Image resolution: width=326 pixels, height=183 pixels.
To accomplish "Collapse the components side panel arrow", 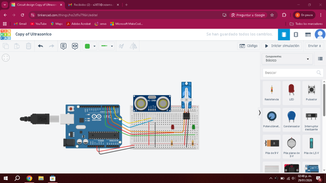I will (x=260, y=112).
